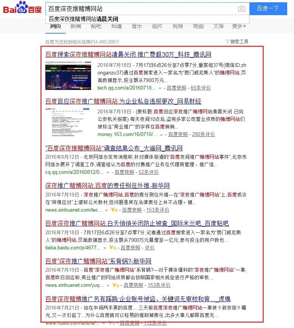Switch to the 地图 tab
The height and width of the screenshot is (328, 294).
tap(198, 26)
